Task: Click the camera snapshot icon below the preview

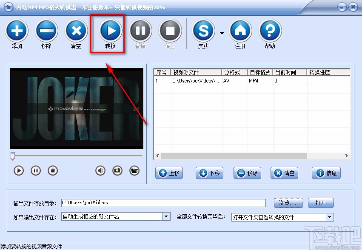Action: tap(117, 170)
